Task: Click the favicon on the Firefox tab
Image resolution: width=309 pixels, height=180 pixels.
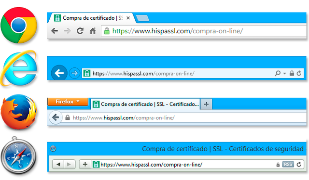Action: coord(96,104)
